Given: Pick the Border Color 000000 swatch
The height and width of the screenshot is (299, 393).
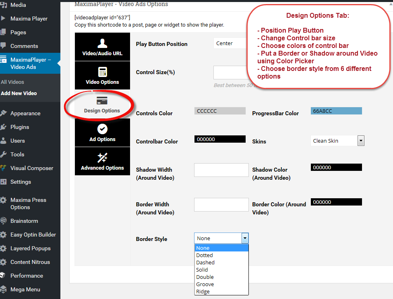Looking at the screenshot, I should point(336,202).
